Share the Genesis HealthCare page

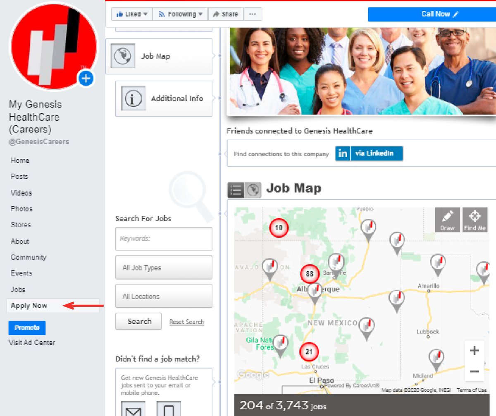point(226,14)
